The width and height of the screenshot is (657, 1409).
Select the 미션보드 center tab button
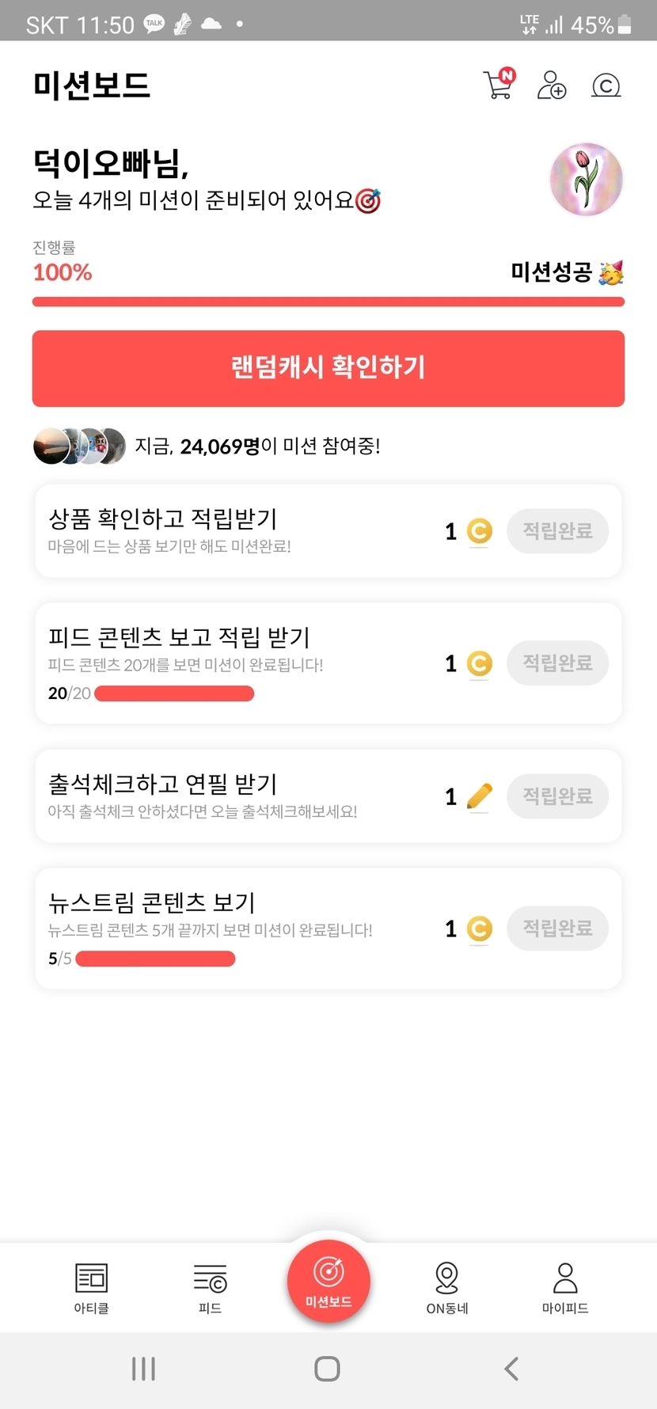pyautogui.click(x=328, y=1280)
